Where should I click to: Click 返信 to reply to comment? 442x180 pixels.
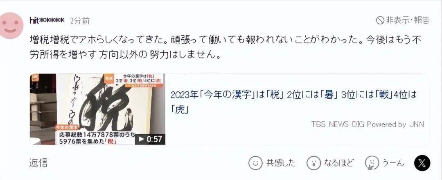38,163
